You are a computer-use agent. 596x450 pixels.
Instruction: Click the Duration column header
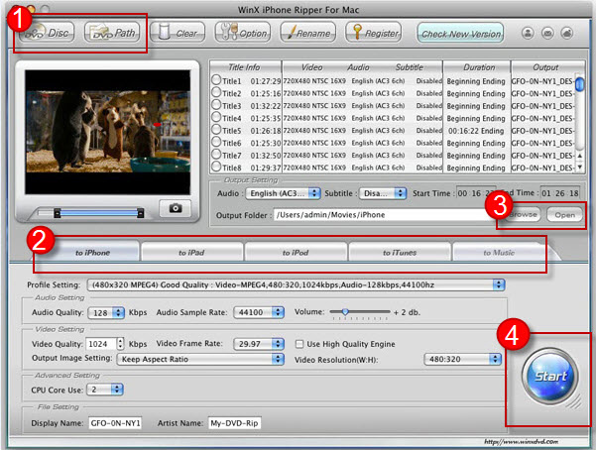(477, 67)
